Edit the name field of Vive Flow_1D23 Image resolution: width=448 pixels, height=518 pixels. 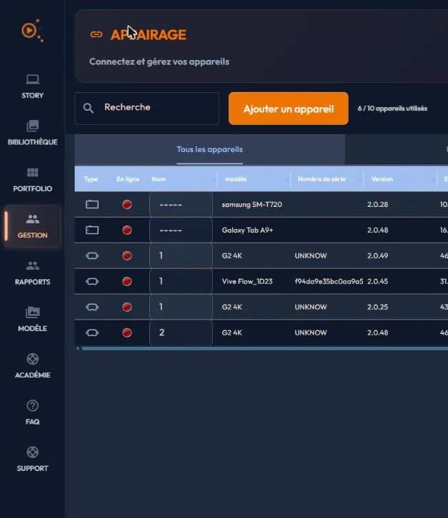[x=181, y=281]
